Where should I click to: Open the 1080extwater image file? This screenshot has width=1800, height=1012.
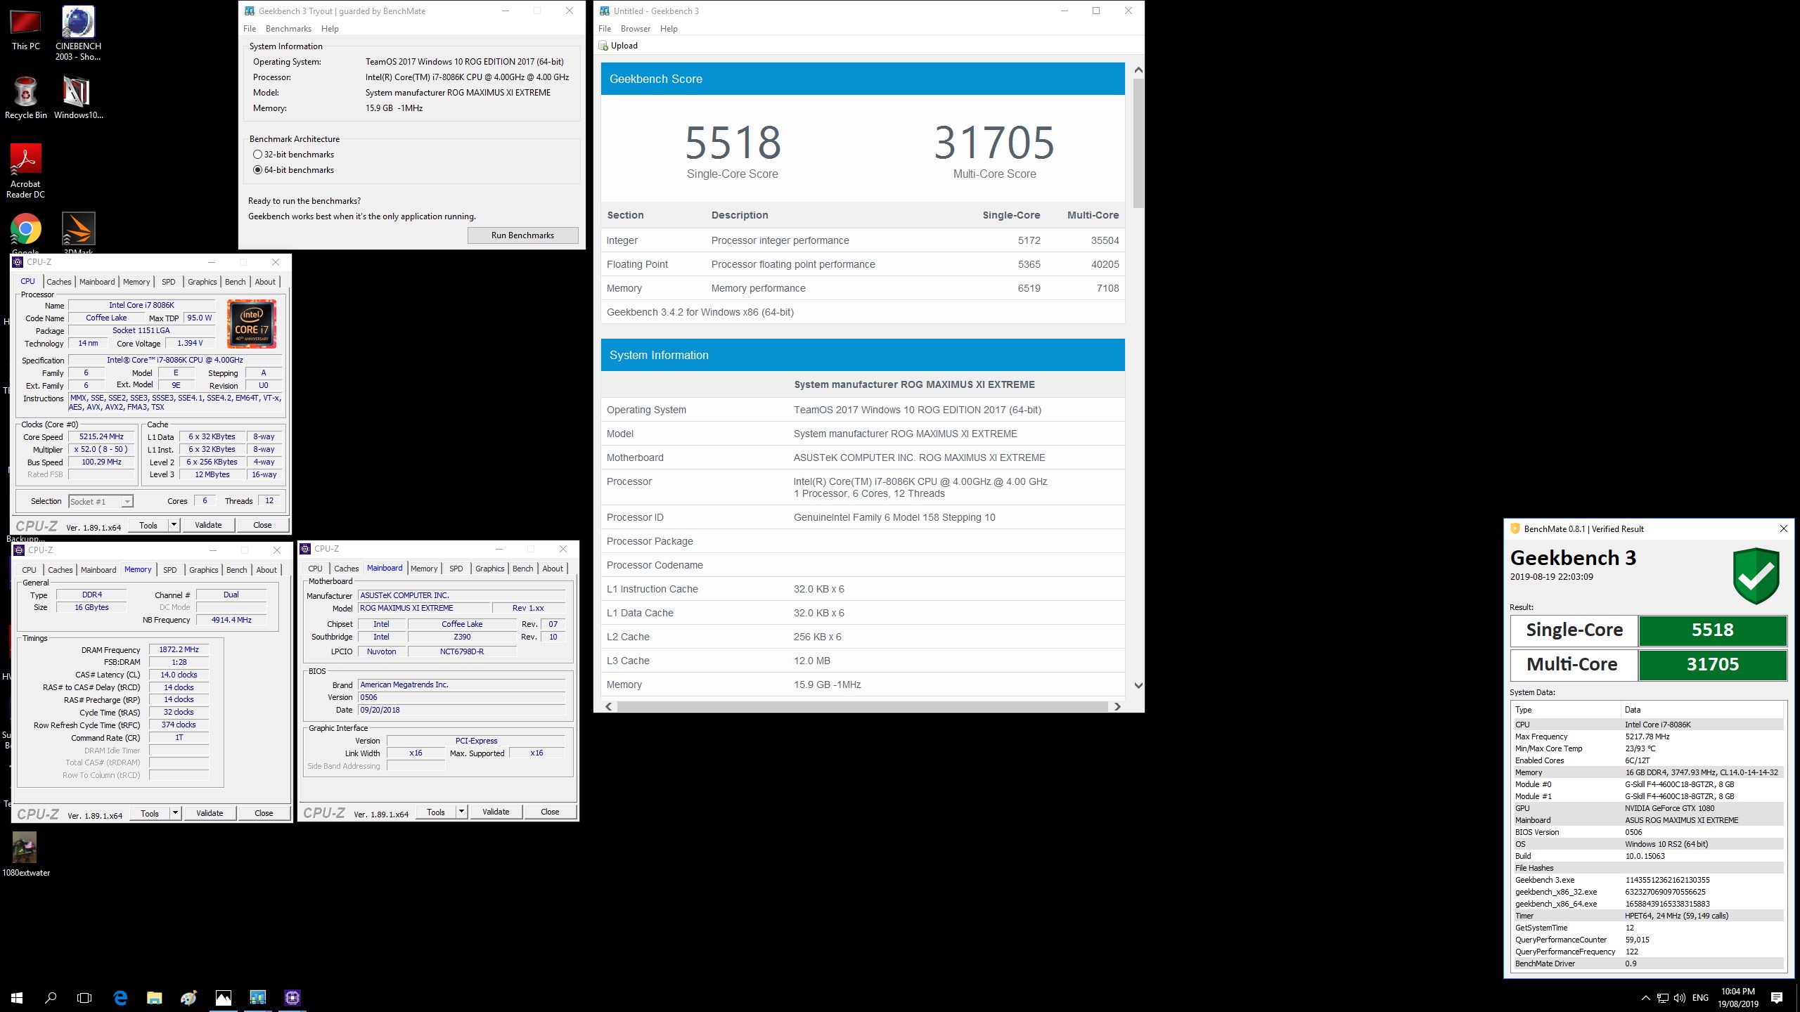(26, 854)
